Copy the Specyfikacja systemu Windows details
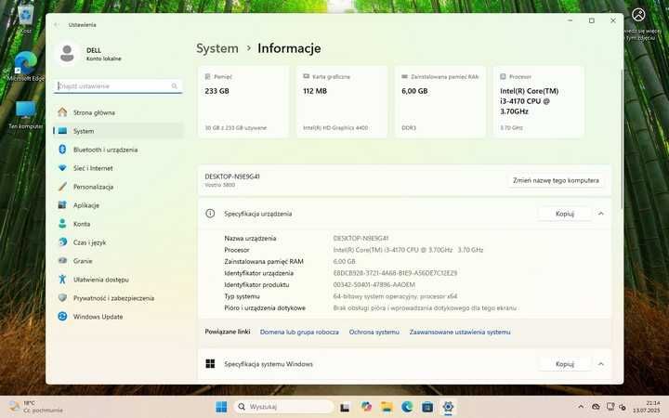 [565, 364]
